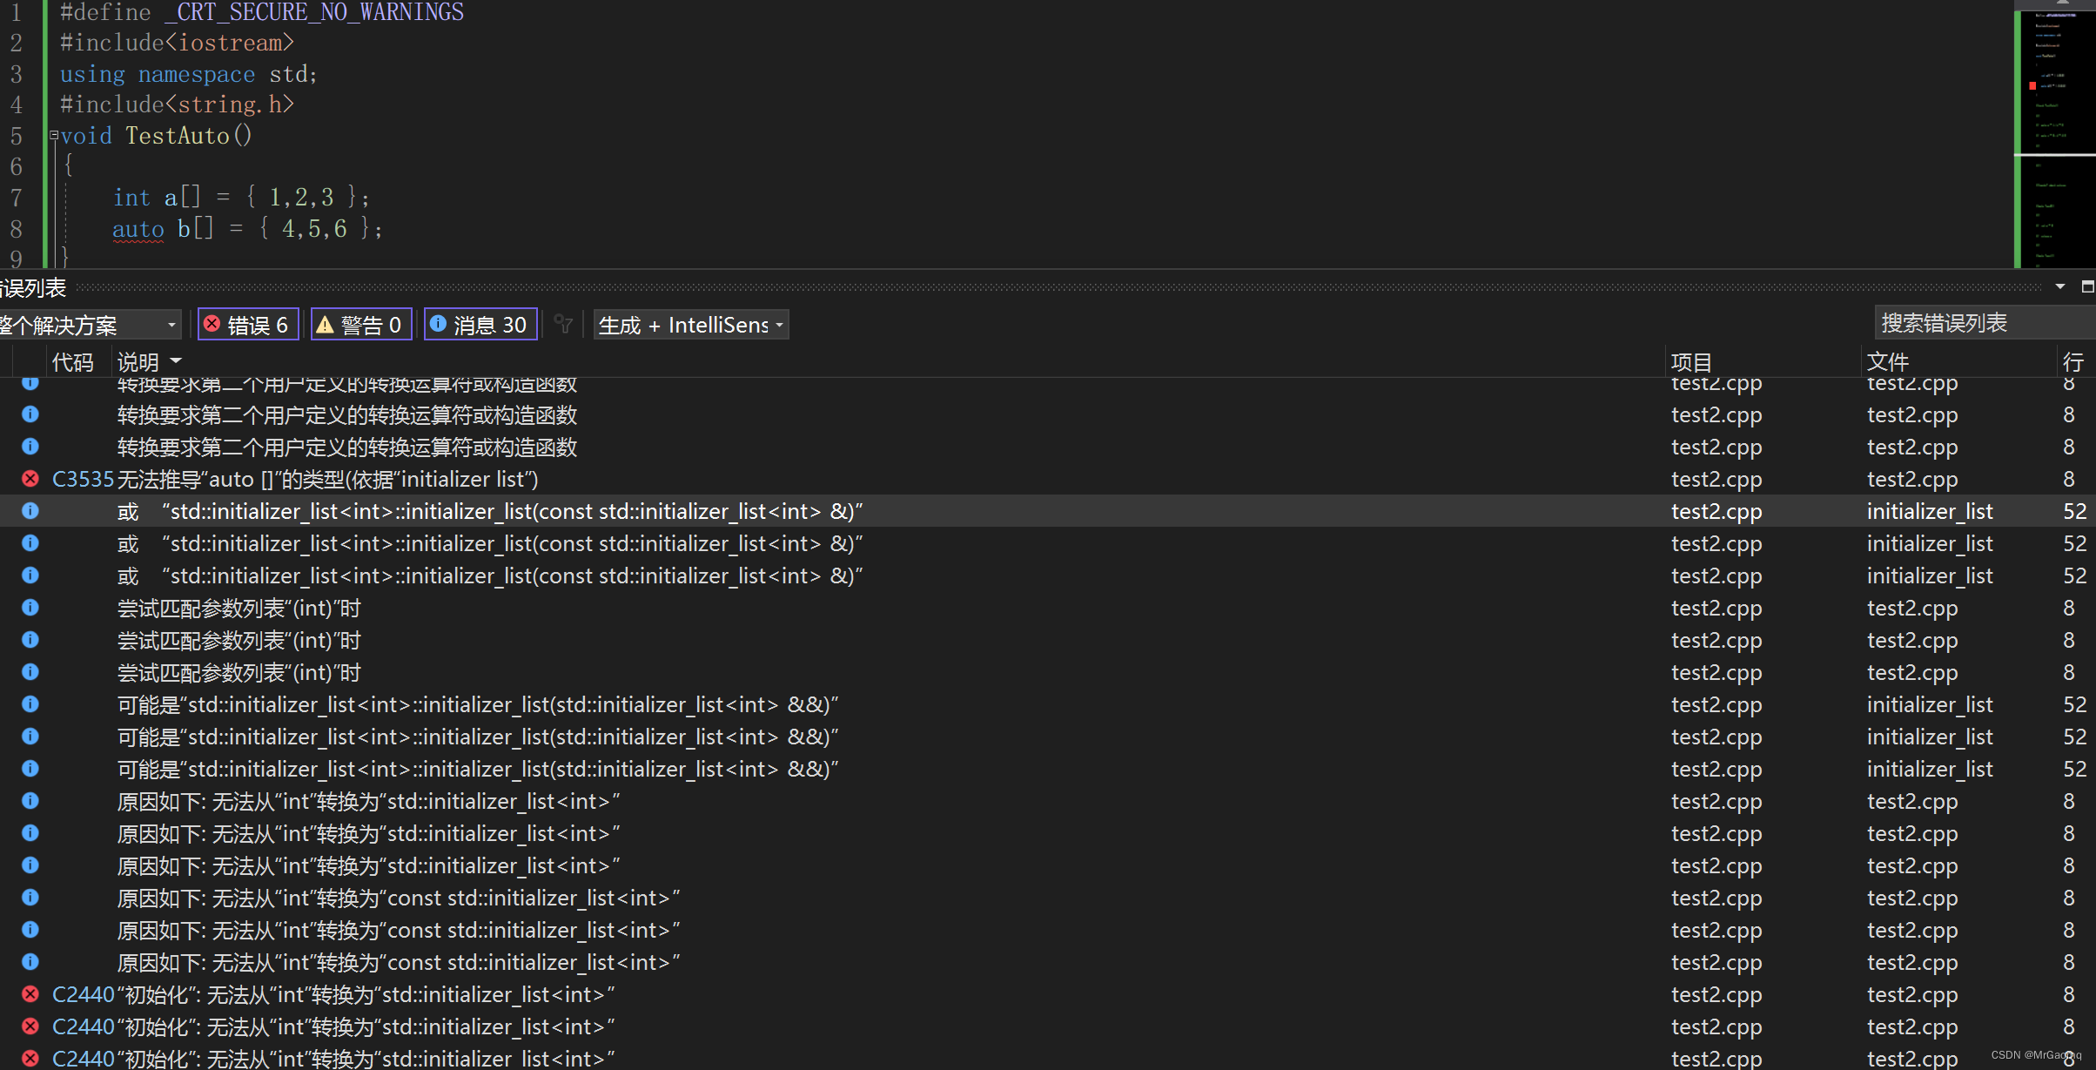
Task: Click info icon of first '尝试匹配参数列表' row
Action: point(30,607)
